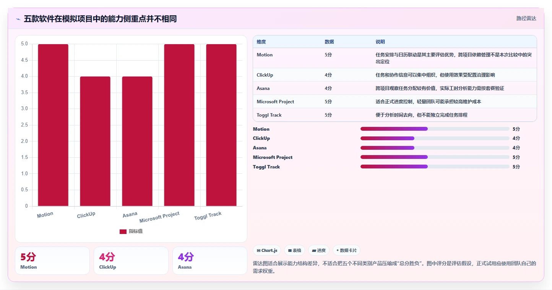Click Toggl Track in the table
The width and height of the screenshot is (552, 290).
[269, 115]
